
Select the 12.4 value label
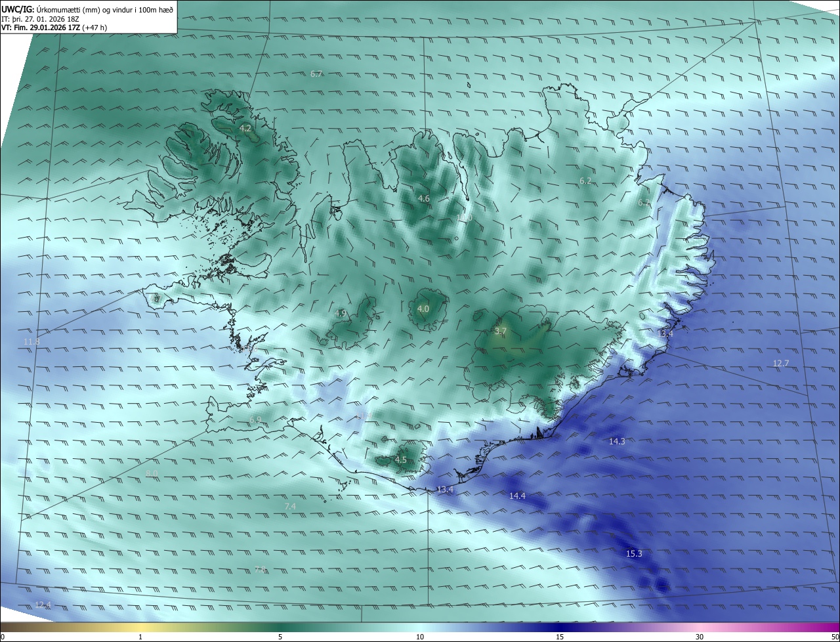click(x=43, y=605)
